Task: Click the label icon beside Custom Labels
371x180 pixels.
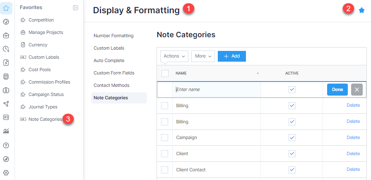Action: tap(23, 57)
